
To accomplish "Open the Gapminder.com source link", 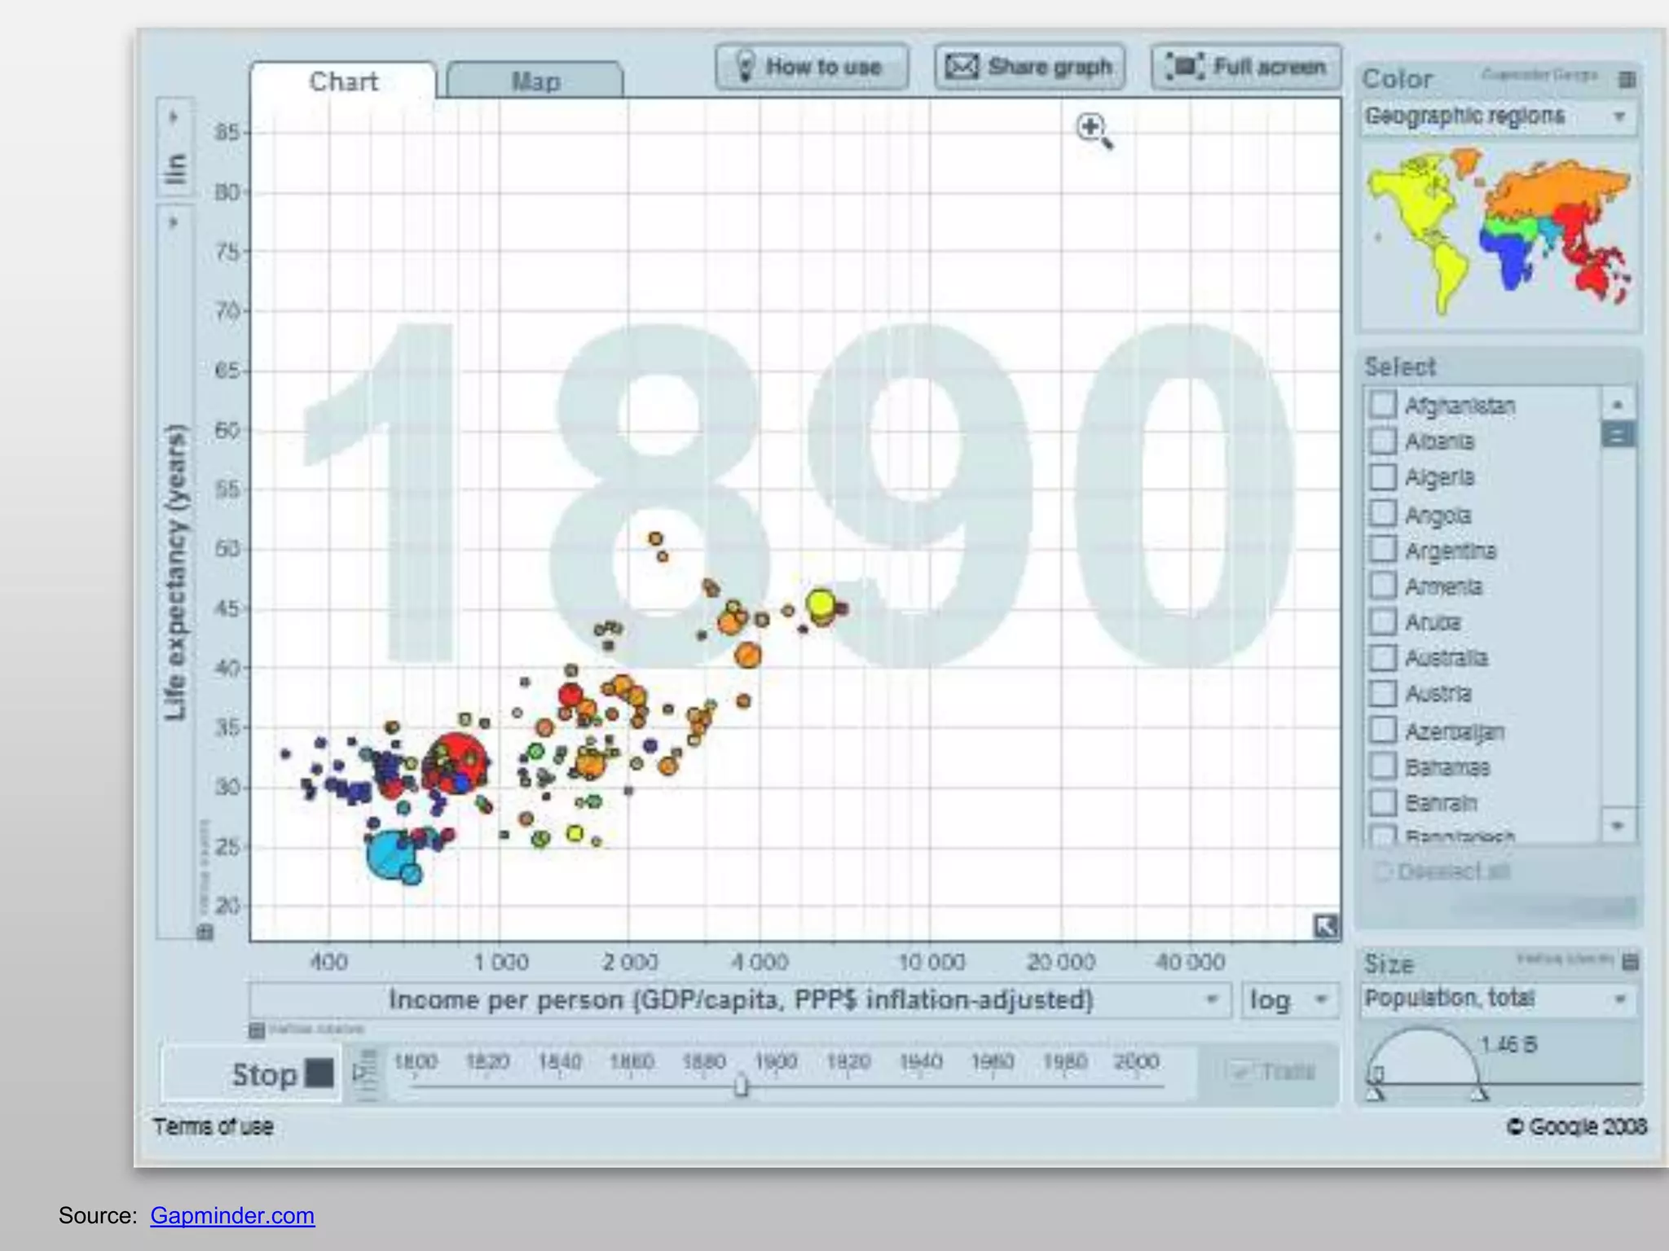I will (232, 1215).
